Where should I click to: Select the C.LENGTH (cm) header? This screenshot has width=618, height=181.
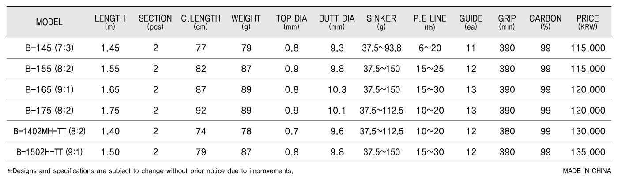tap(201, 22)
